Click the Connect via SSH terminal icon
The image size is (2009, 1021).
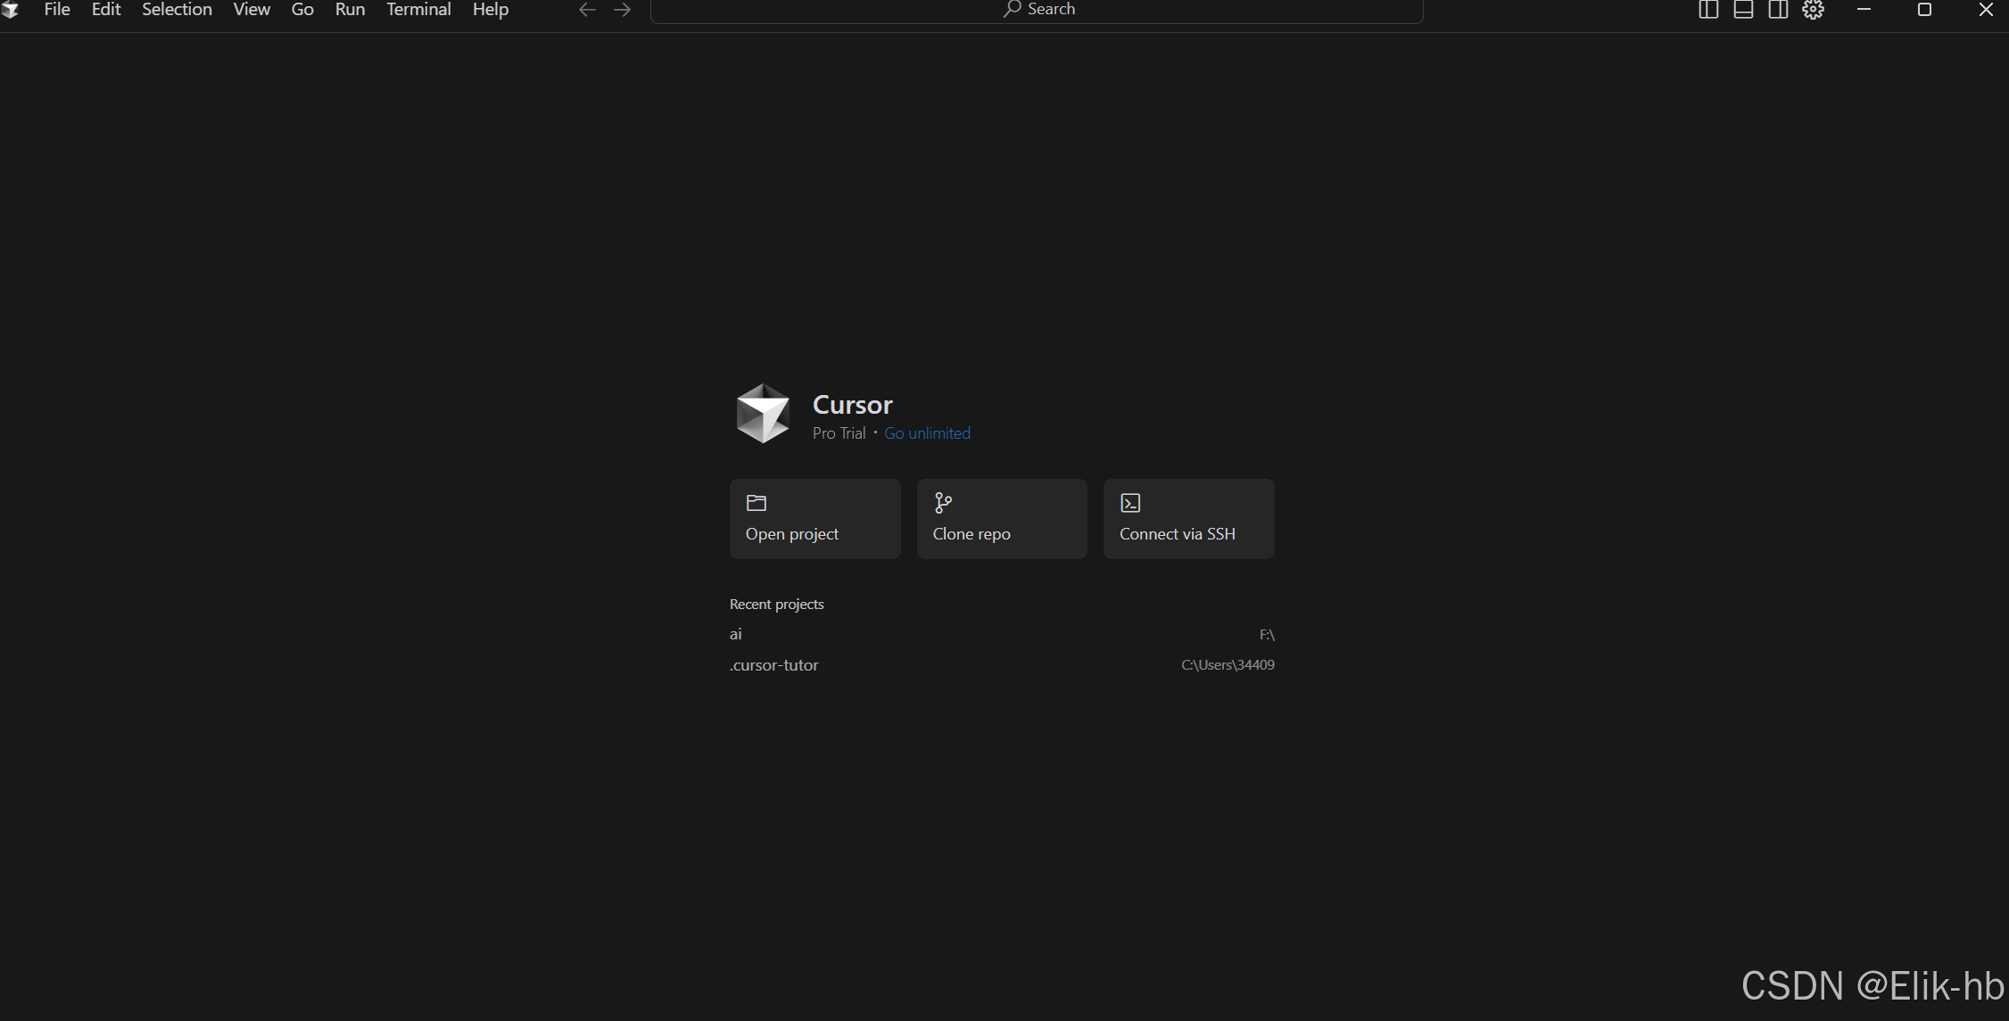tap(1130, 503)
